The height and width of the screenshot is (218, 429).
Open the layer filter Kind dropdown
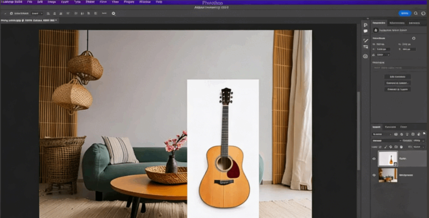[382, 135]
